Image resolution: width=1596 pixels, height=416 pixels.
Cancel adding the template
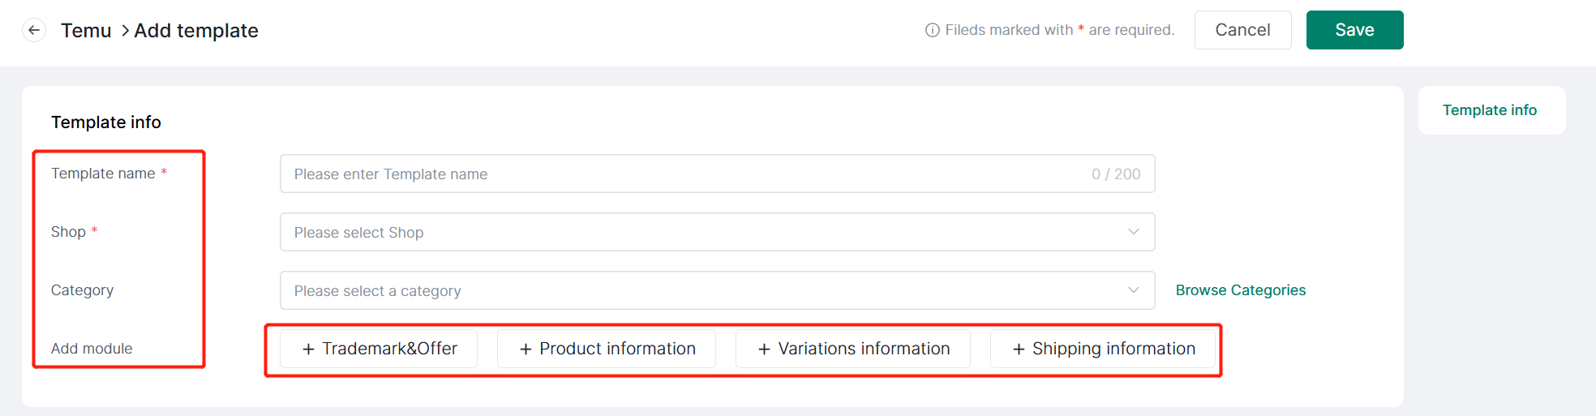pos(1242,30)
